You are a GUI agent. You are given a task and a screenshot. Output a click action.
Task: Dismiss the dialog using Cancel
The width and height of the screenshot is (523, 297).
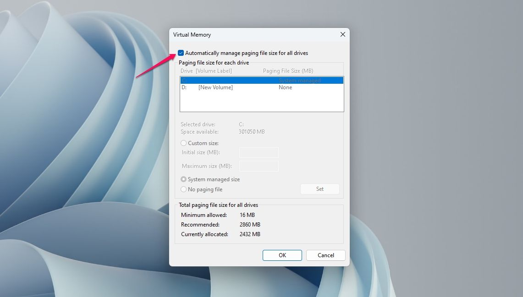325,255
